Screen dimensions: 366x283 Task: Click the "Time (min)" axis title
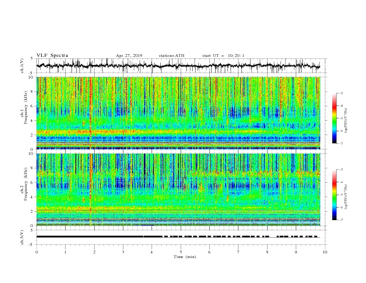185,257
